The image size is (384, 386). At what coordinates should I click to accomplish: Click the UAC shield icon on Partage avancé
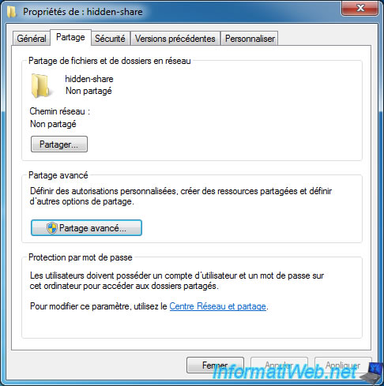(52, 228)
